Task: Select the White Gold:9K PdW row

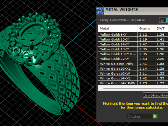Action: point(133,64)
